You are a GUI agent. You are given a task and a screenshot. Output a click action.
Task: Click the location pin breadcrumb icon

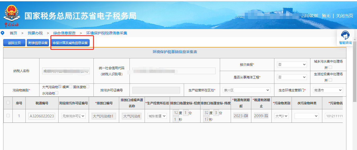(x=3, y=33)
